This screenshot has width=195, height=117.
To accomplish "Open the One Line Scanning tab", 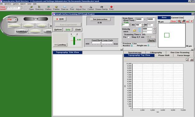I will pyautogui.click(x=180, y=52).
